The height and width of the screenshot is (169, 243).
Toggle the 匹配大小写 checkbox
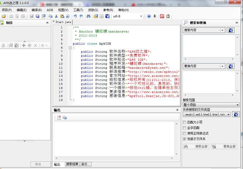pos(184,122)
